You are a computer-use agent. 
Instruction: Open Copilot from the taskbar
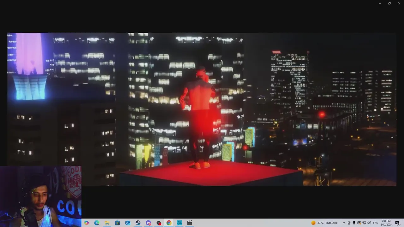click(86, 223)
